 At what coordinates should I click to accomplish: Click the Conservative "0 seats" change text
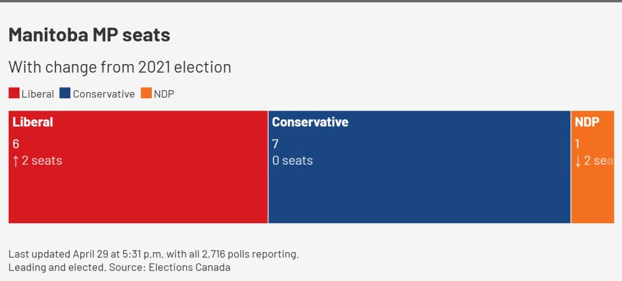click(x=292, y=161)
